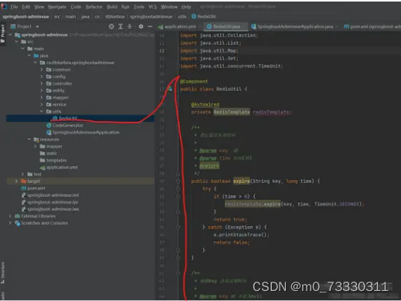
Task: Expand External Libraries node
Action: coord(10,216)
